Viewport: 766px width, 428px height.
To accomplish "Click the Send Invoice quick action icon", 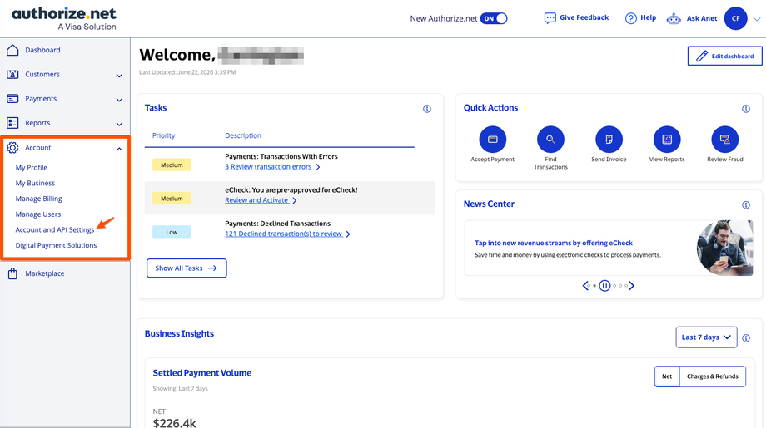I will [x=609, y=140].
